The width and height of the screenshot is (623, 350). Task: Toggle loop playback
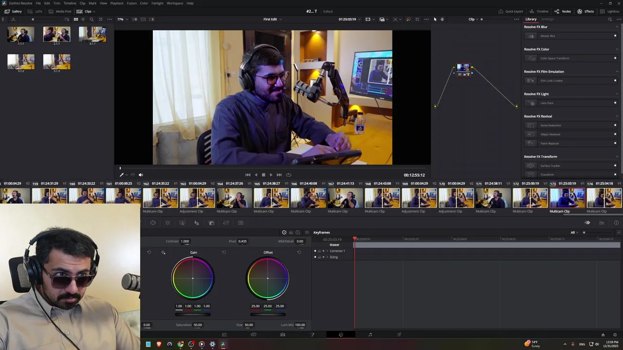point(289,175)
